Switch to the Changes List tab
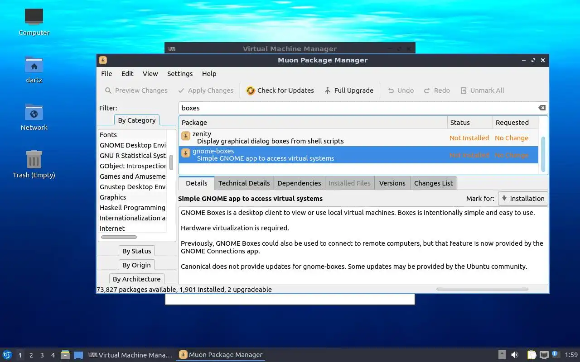The height and width of the screenshot is (362, 580). [433, 183]
